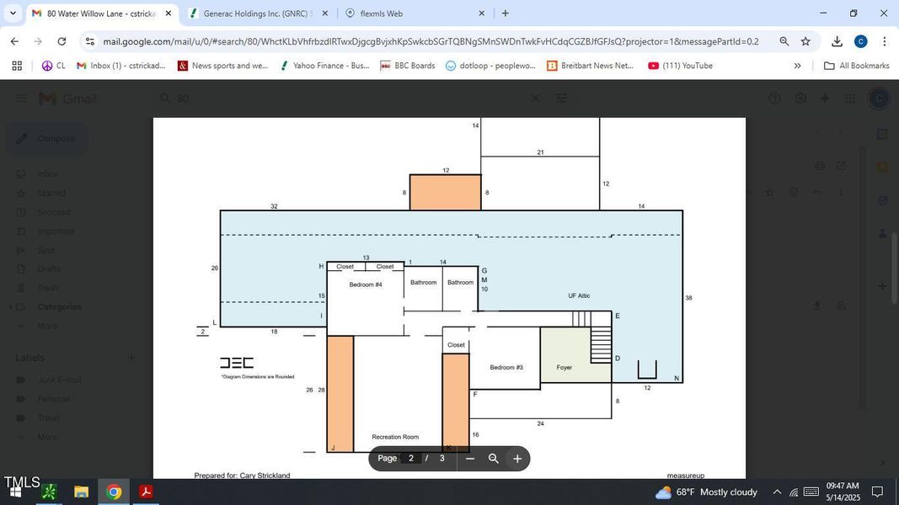This screenshot has width=899, height=505.
Task: Open Gmail Settings gear
Action: point(800,98)
